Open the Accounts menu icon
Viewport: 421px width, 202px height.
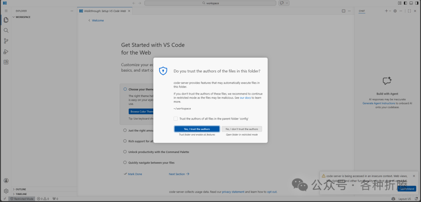click(x=6, y=181)
